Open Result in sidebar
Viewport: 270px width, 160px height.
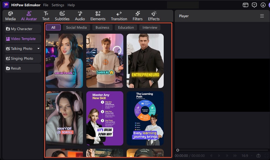coord(23,68)
